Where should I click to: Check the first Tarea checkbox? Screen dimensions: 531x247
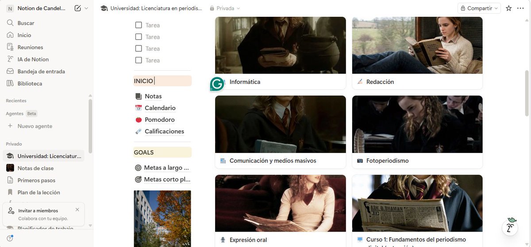coord(139,25)
